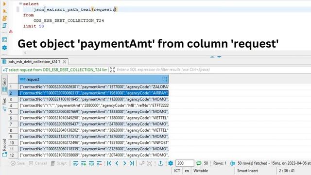Toggle Smart Insert mode in status bar
The width and height of the screenshot is (311, 175).
pyautogui.click(x=247, y=171)
